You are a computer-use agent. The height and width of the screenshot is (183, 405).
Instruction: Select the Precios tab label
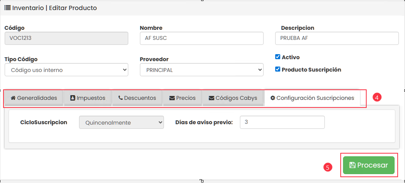pyautogui.click(x=186, y=98)
